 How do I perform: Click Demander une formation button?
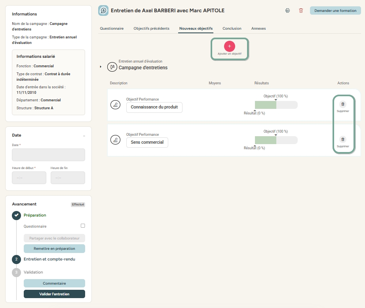[x=335, y=11]
